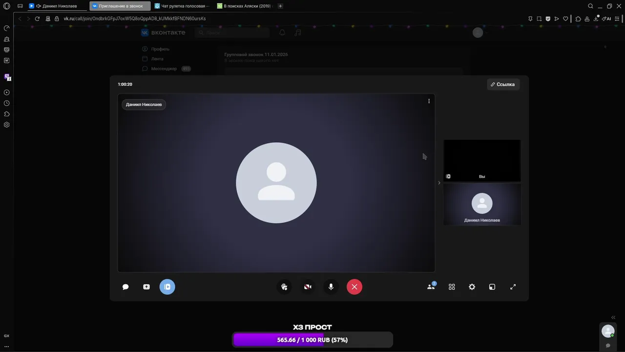Click Профиль in the VK page behind
This screenshot has width=625, height=352.
coord(160,49)
